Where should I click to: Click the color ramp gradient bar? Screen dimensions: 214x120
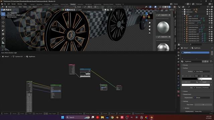click(x=197, y=79)
